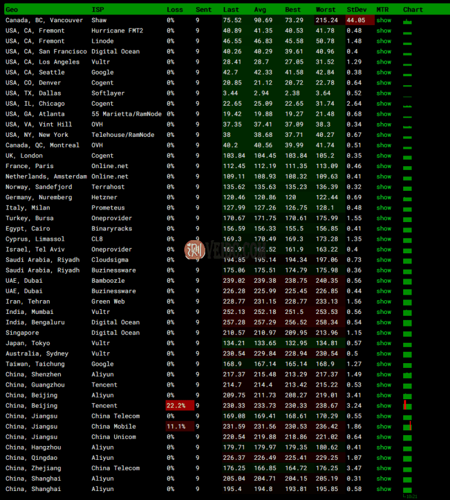Click the Chart column header

[413, 10]
